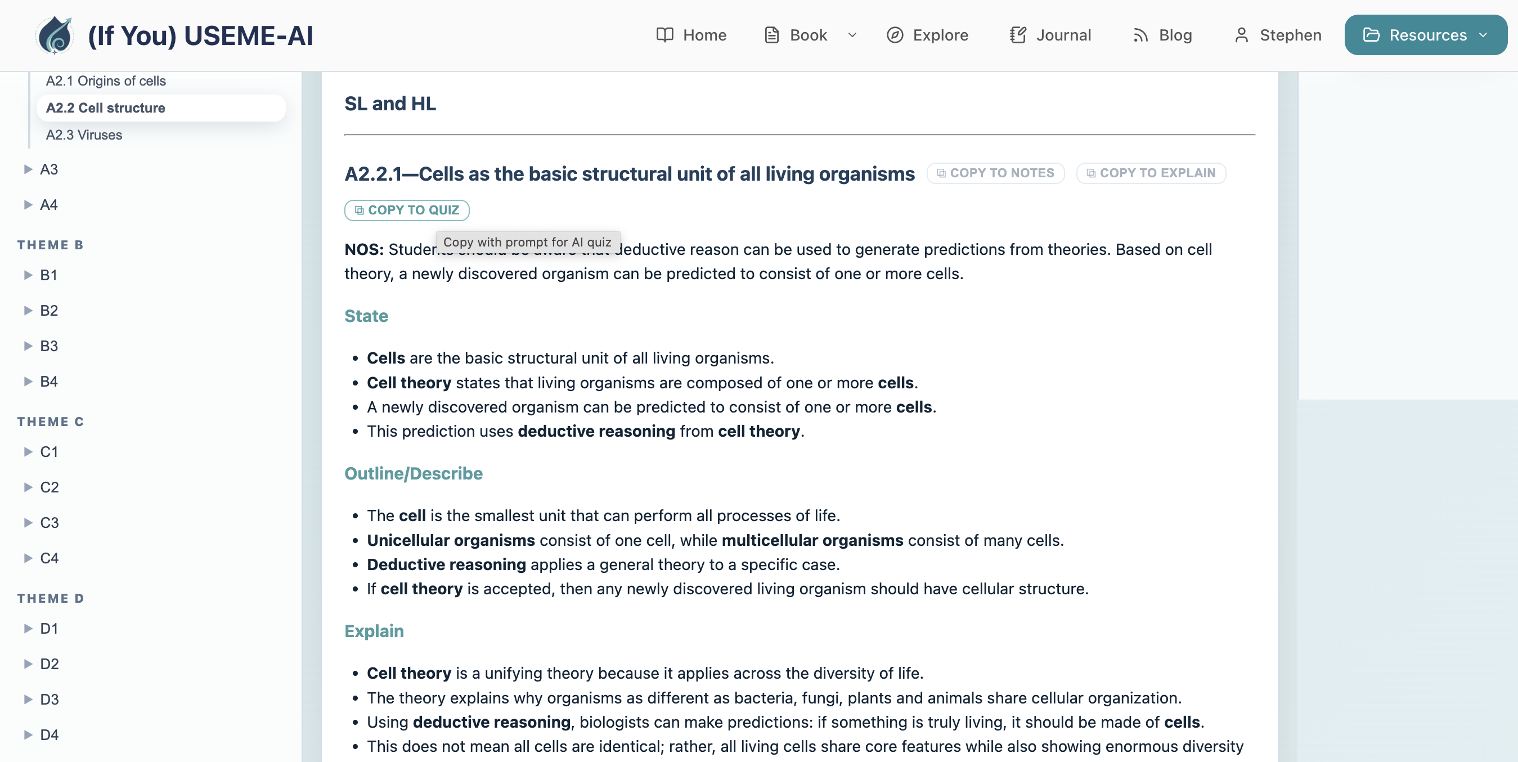Open the Book dropdown chevron
The height and width of the screenshot is (762, 1518).
852,35
